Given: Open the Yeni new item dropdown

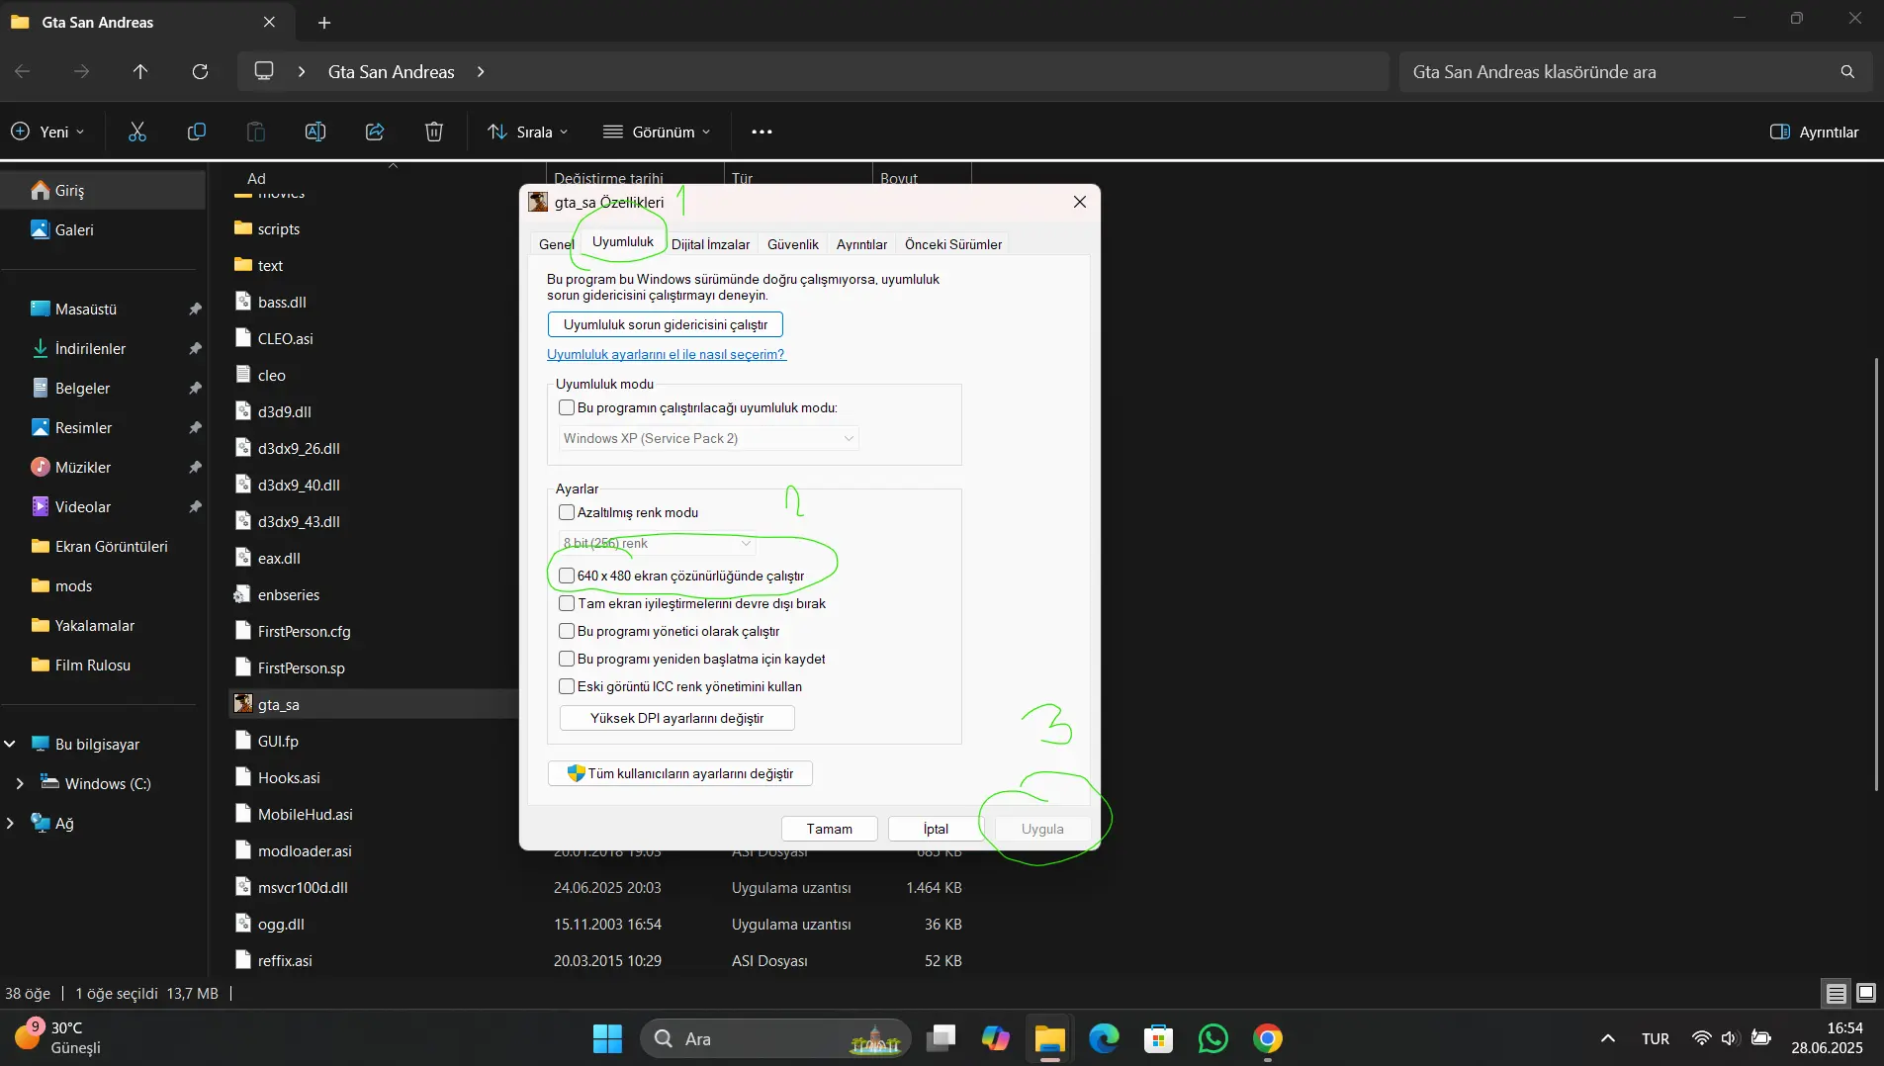Looking at the screenshot, I should pos(47,132).
